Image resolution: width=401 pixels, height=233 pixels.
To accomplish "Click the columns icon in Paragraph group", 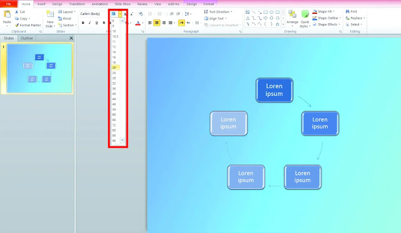I will click(197, 23).
